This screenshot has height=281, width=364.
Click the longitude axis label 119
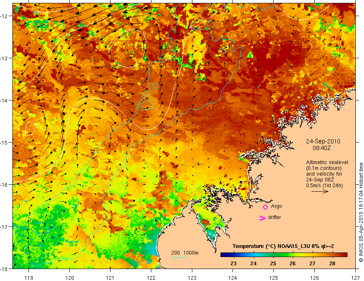tap(29, 278)
